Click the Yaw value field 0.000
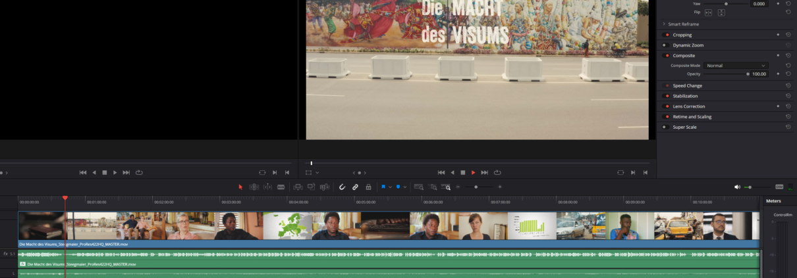The image size is (797, 278). (759, 4)
